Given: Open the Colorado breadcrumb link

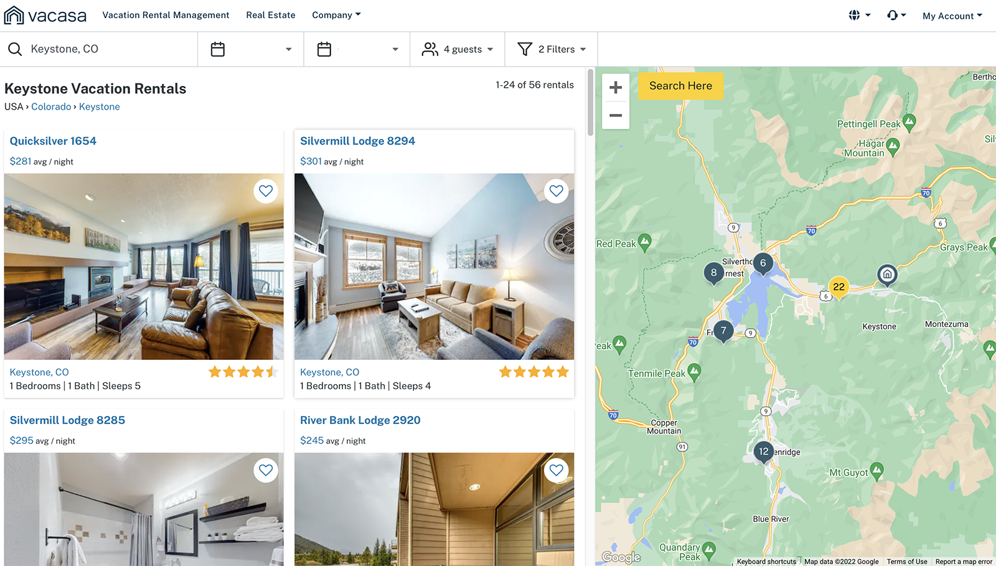Looking at the screenshot, I should pyautogui.click(x=51, y=106).
